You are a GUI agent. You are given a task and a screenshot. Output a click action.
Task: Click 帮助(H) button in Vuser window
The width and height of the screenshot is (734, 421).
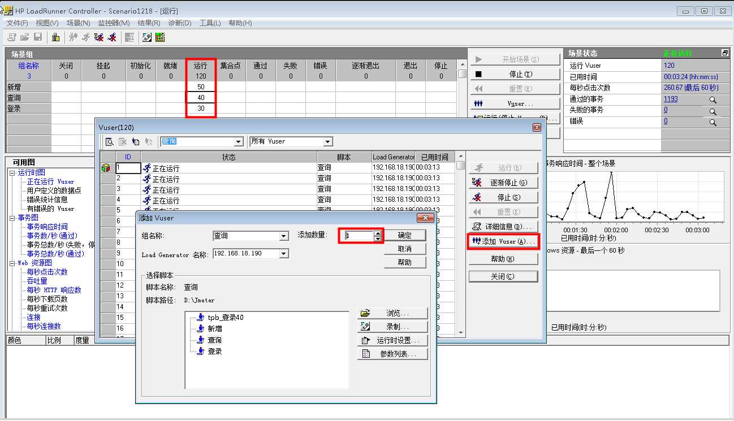pos(503,259)
